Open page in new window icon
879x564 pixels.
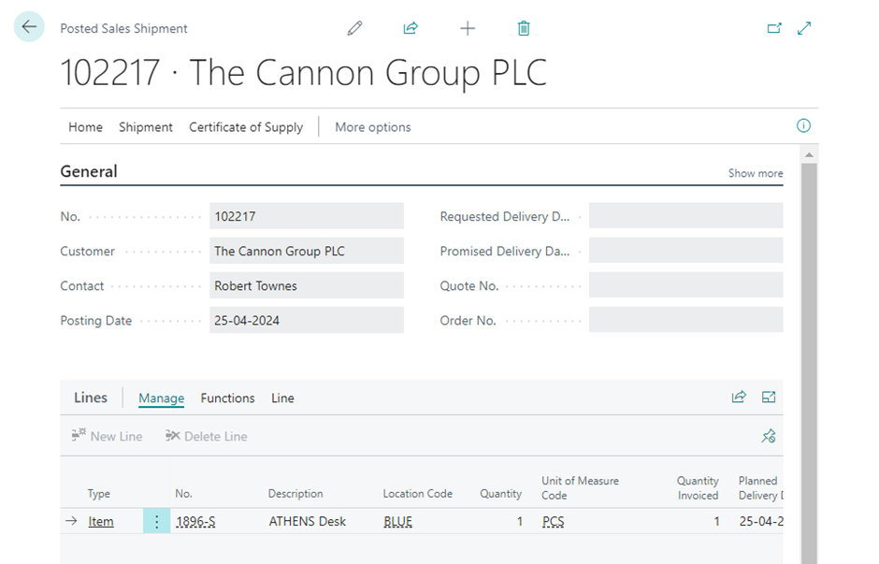(x=774, y=28)
